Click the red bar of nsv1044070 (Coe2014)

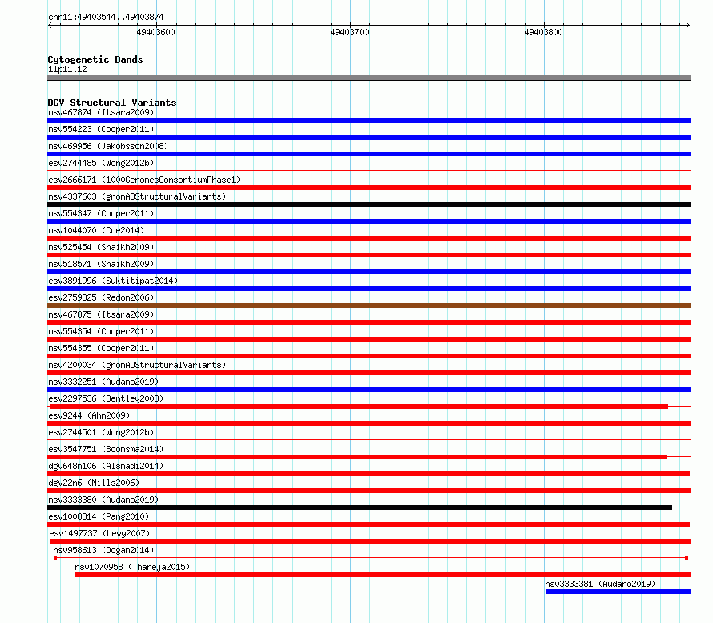point(369,238)
